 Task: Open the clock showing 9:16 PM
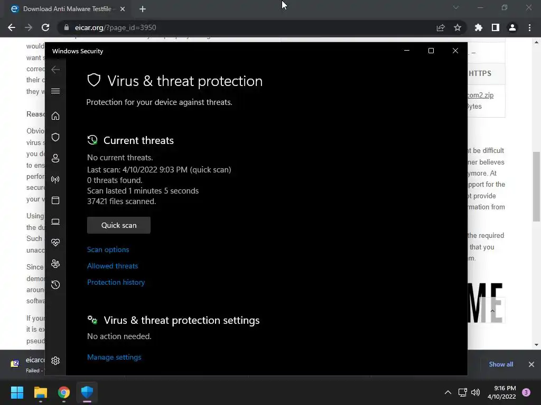coord(502,392)
